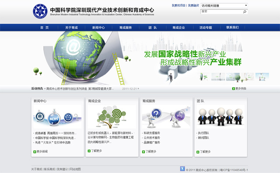The image size is (280, 173).
Task: Open the 访问相关链接 dropdown
Action: [x=224, y=6]
